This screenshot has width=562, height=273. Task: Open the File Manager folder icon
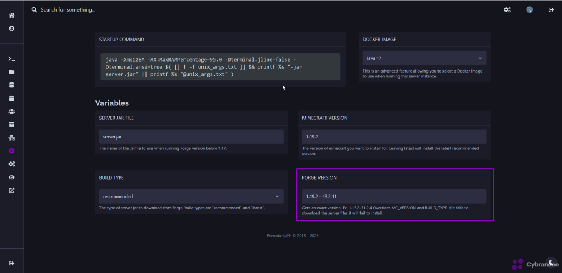[x=12, y=72]
